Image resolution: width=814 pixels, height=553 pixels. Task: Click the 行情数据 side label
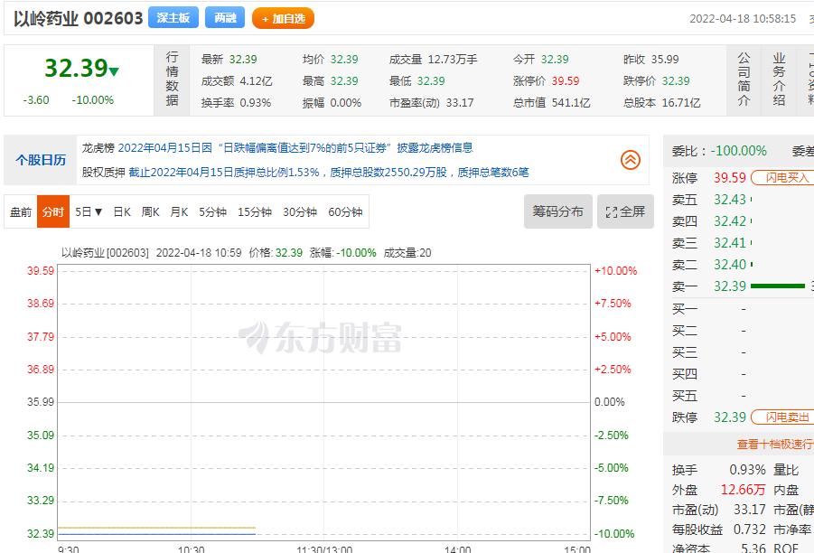click(x=172, y=79)
